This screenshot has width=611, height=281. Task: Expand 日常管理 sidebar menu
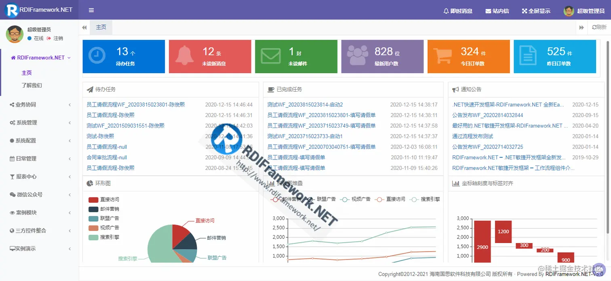tap(40, 159)
